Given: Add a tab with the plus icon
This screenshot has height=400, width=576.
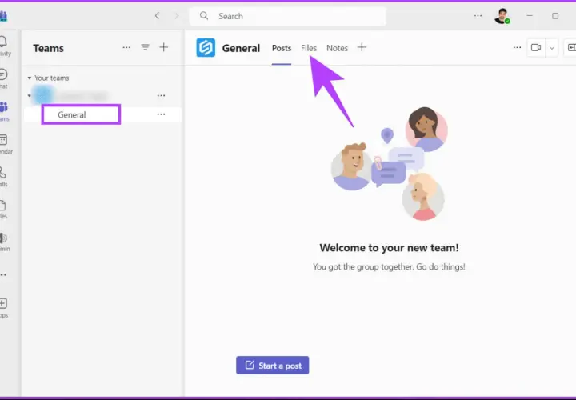Looking at the screenshot, I should 362,47.
